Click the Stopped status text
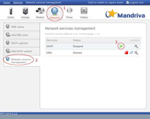150x119 pixels. (x=78, y=46)
